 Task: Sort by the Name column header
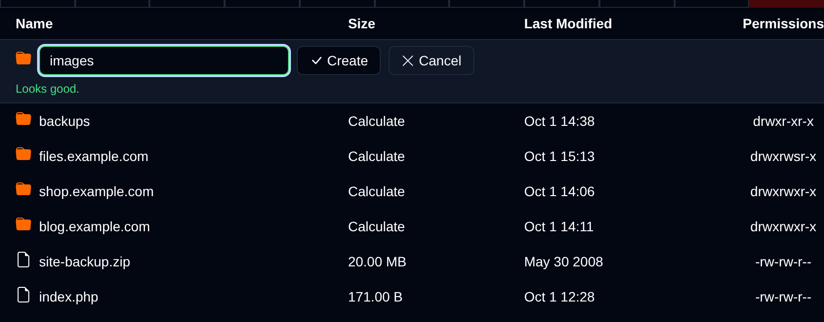click(x=34, y=24)
